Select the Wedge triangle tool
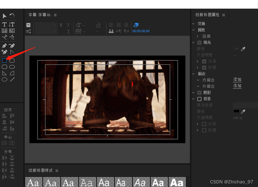This screenshot has width=258, height=187. click(4, 73)
